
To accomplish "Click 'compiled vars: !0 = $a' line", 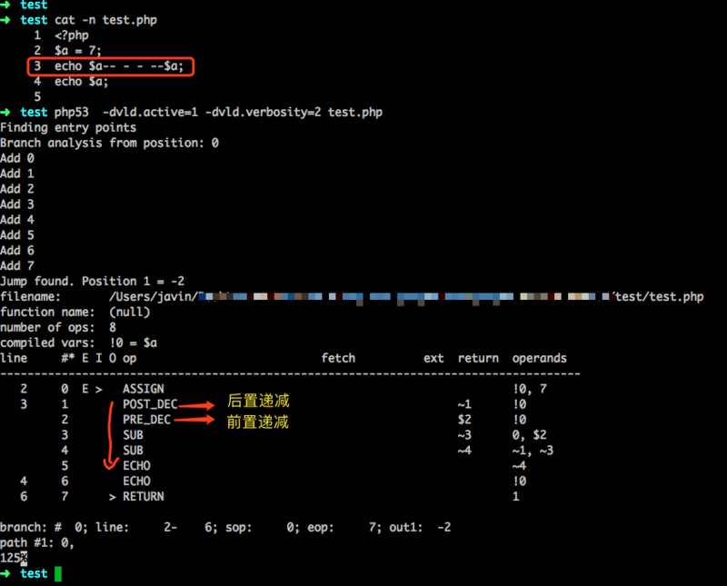I will (78, 343).
